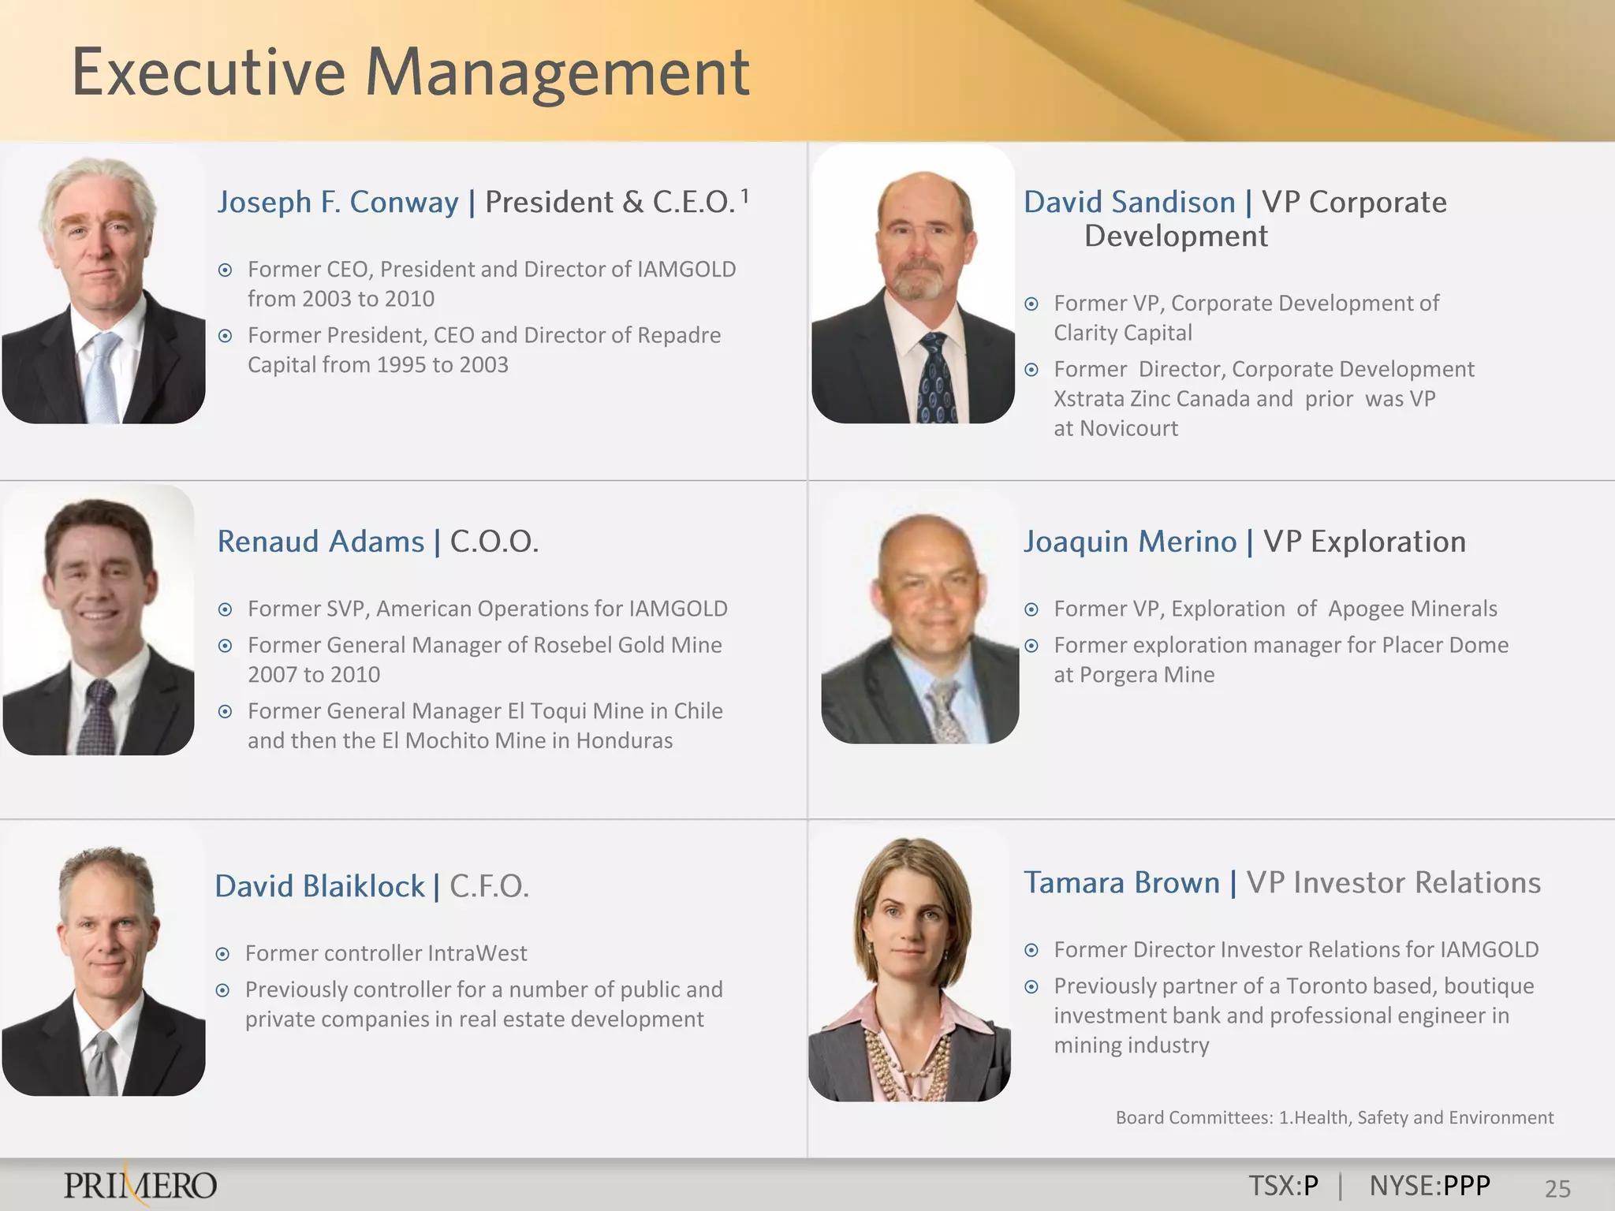The width and height of the screenshot is (1615, 1211).
Task: Click the bullet icon beside 'Former SVP, American Operations'
Action: point(225,610)
